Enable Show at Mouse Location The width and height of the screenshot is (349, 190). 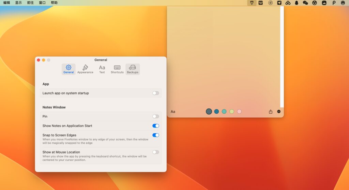click(x=155, y=152)
